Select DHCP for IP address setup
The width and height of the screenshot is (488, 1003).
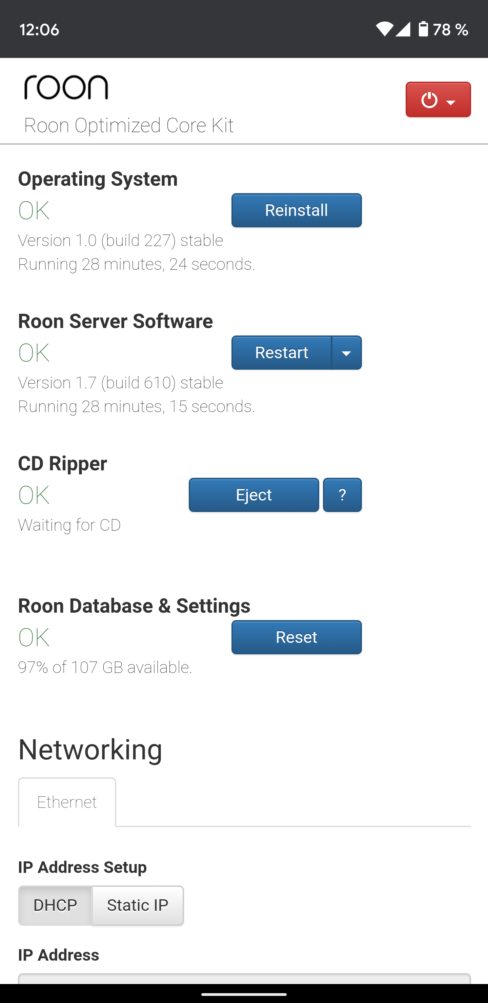click(55, 906)
